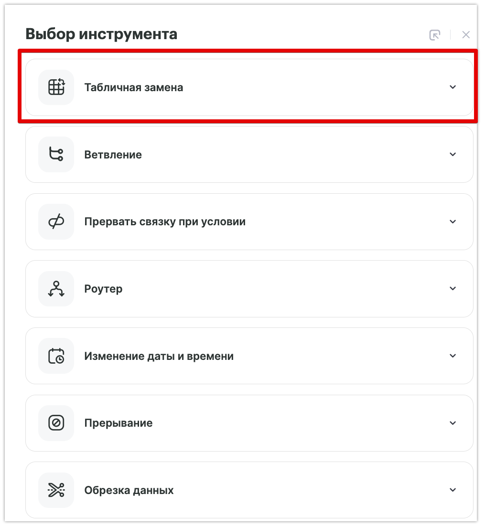
Task: Select the Табличная замена label
Action: click(x=134, y=88)
